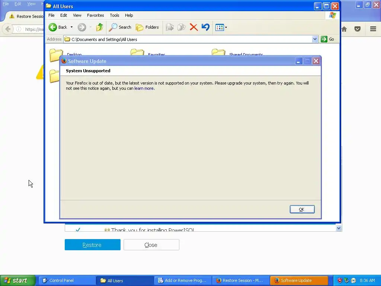Click the session list scroll down arrow
The image size is (381, 286).
coord(339,228)
